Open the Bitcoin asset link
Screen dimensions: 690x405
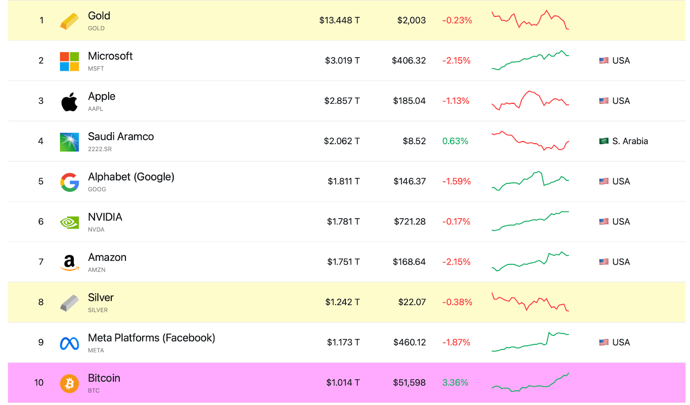[104, 378]
